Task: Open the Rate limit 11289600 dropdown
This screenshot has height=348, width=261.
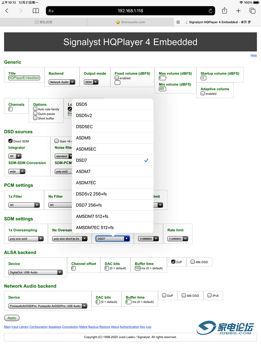Action: click(177, 239)
